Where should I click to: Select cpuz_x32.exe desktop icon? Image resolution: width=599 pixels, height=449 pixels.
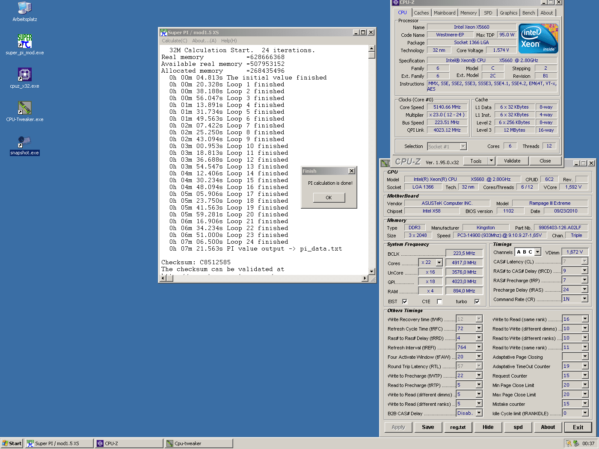24,78
